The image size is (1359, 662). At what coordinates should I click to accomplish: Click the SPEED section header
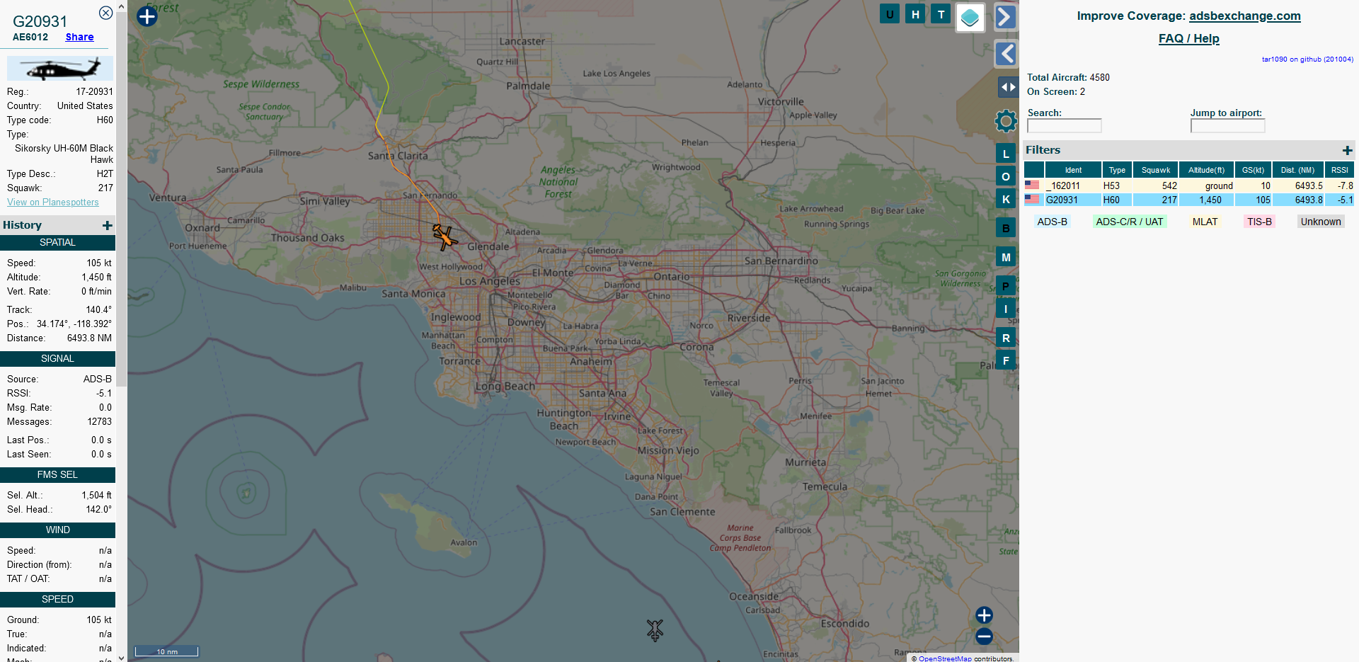57,599
